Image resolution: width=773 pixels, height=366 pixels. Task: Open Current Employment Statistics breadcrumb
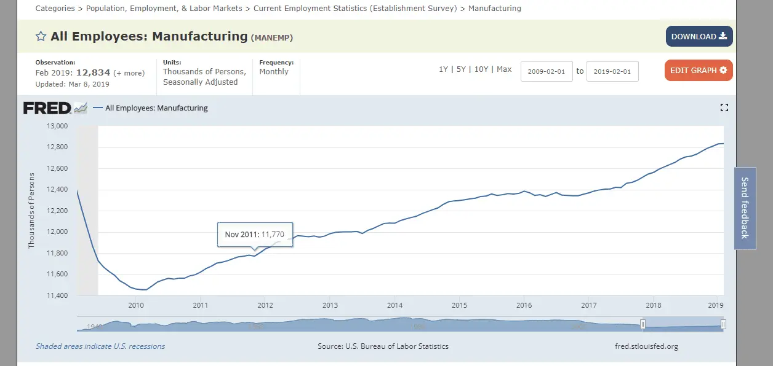pos(354,9)
